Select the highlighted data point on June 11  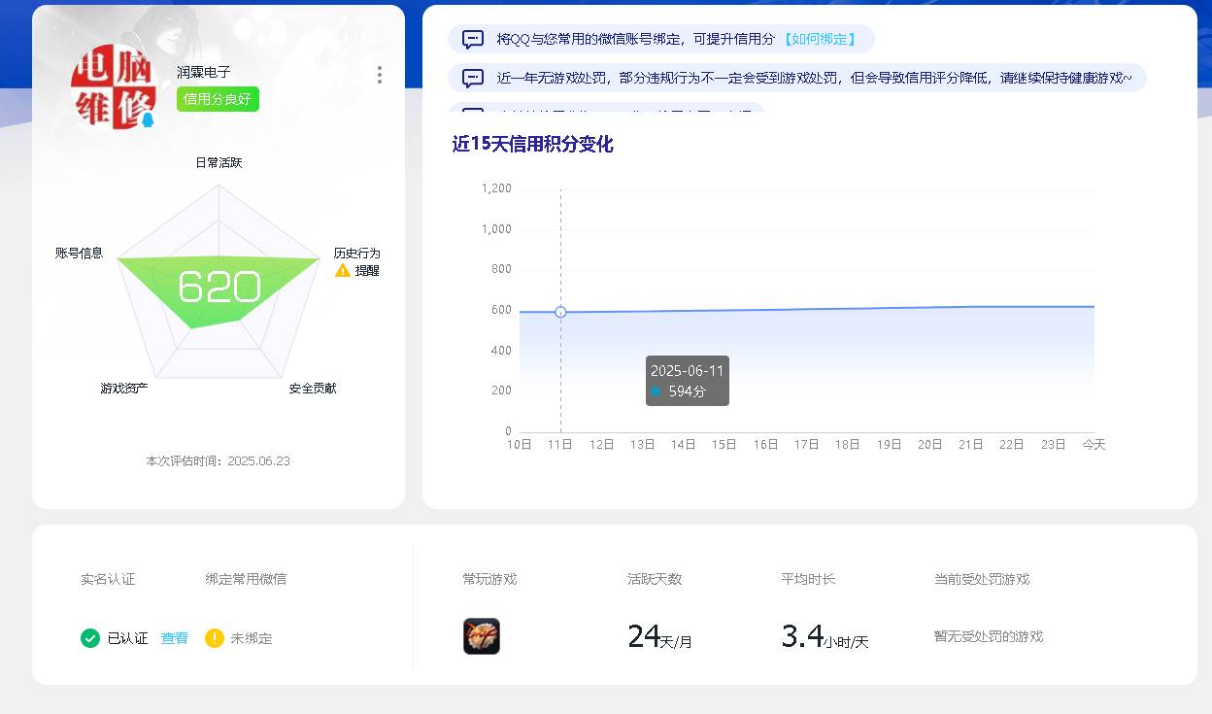click(560, 312)
